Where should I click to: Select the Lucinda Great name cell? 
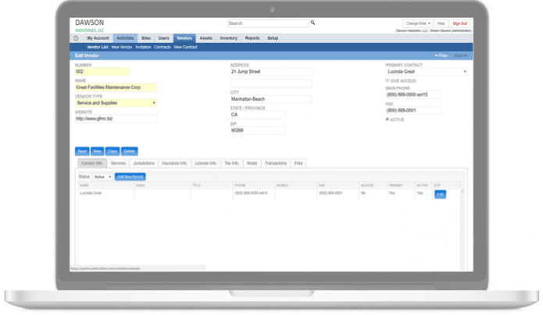tap(91, 193)
